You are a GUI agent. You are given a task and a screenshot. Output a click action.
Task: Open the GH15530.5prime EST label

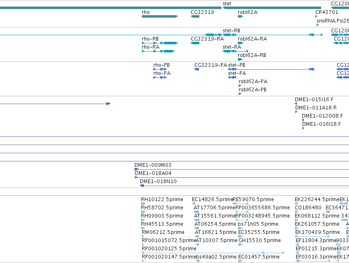click(260, 240)
